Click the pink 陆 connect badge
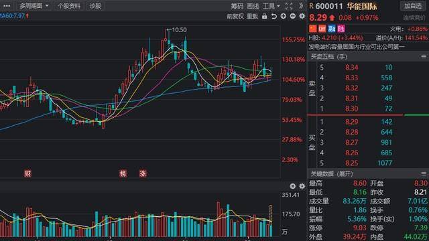Image resolution: width=429 pixels, height=241 pixels. pos(341,28)
